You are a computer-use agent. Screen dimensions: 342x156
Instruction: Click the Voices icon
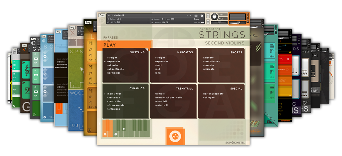(x=152, y=19)
